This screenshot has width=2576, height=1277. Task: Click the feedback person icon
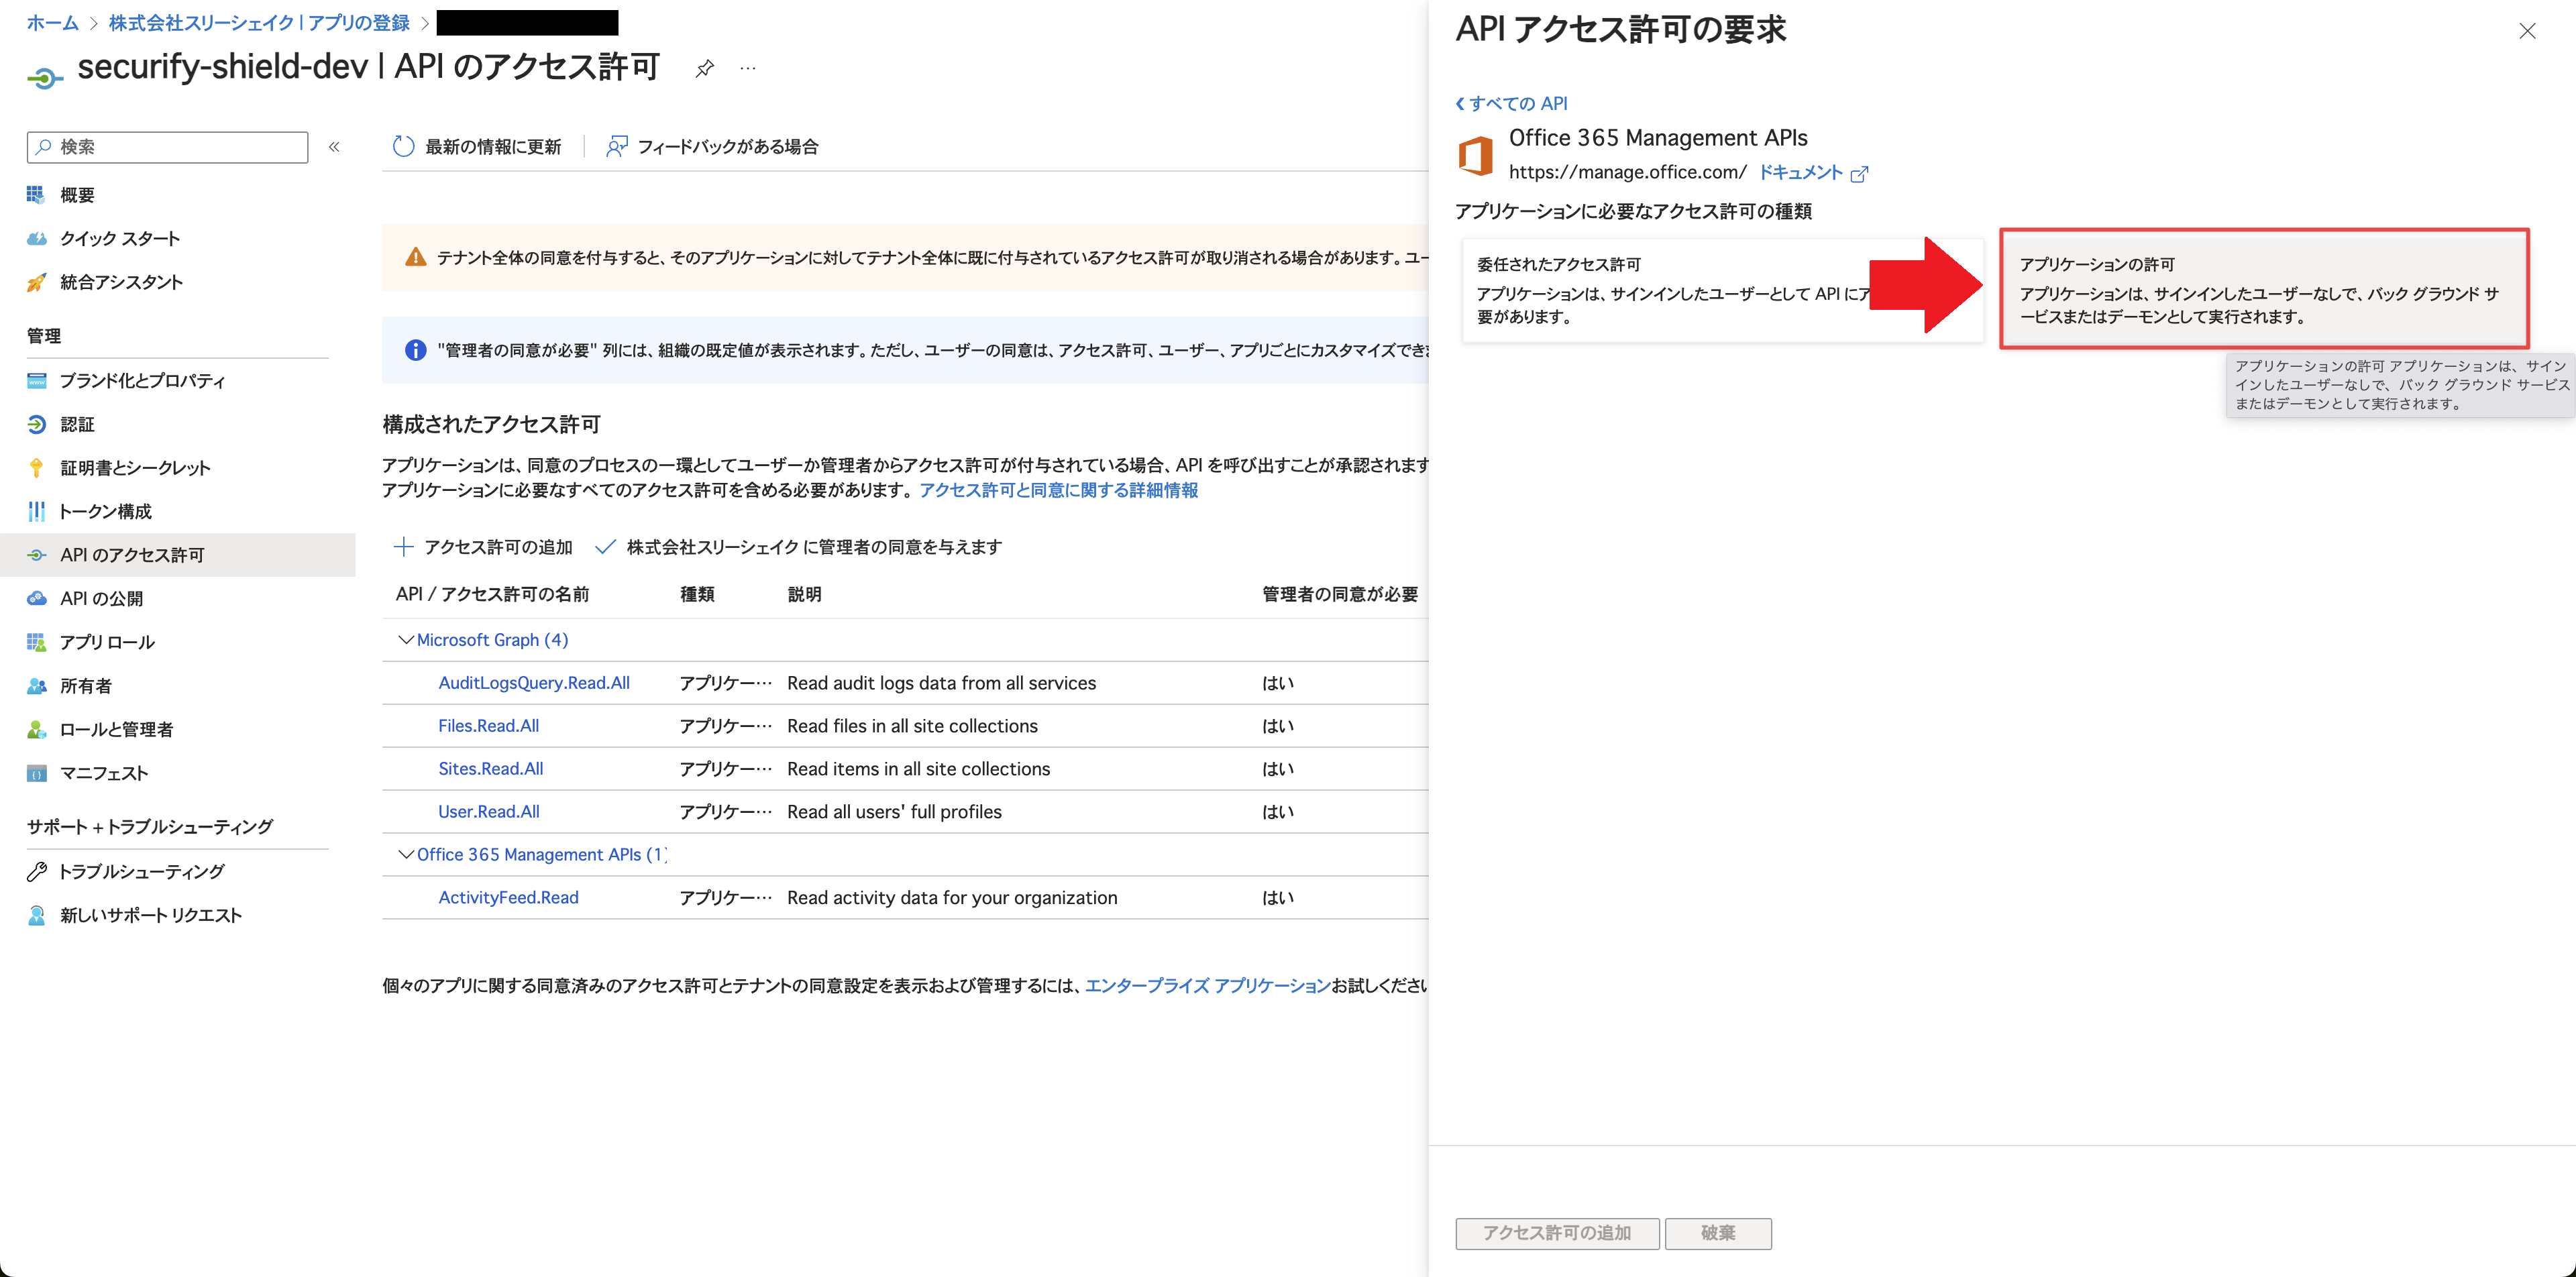click(617, 147)
